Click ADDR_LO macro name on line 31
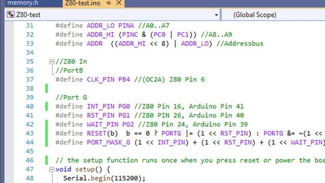This screenshot has height=183, width=325. coord(101,25)
